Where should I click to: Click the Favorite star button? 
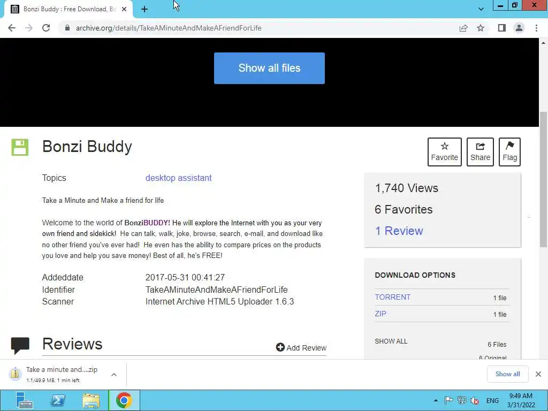click(x=445, y=152)
